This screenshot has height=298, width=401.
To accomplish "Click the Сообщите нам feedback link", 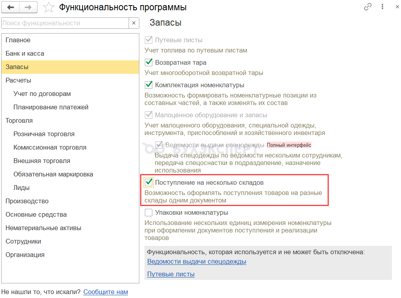I will (106, 292).
